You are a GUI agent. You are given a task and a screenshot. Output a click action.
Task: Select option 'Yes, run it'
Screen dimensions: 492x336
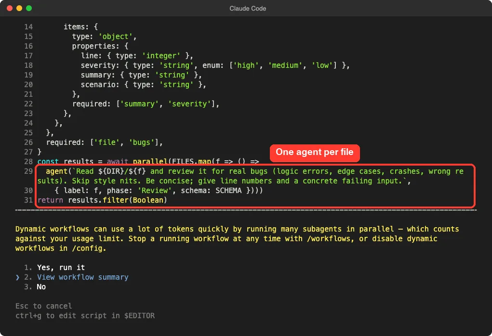61,267
